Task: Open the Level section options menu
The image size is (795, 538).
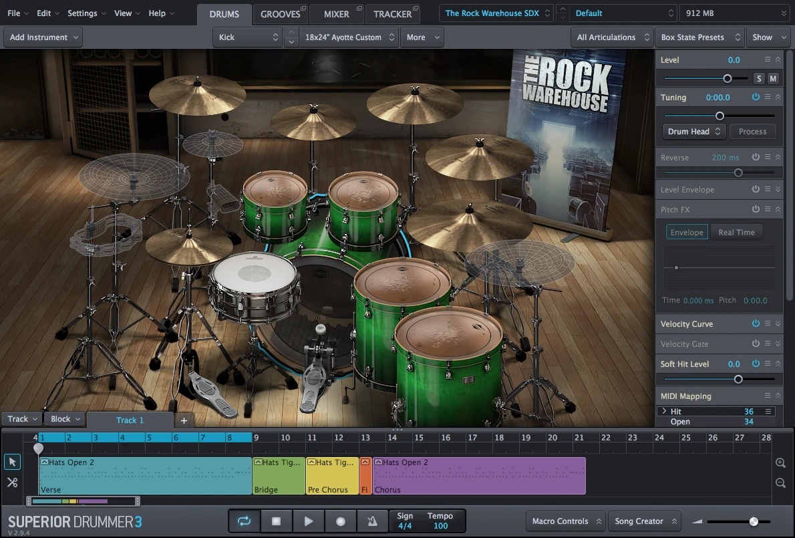Action: pos(768,59)
